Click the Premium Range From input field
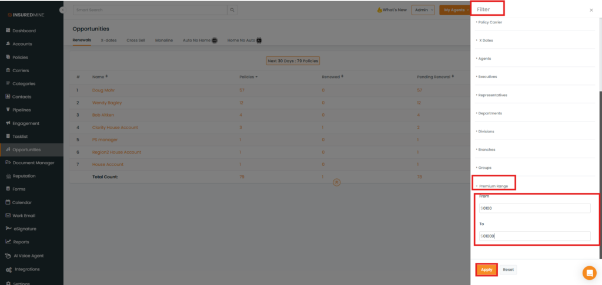The width and height of the screenshot is (602, 285). click(535, 208)
